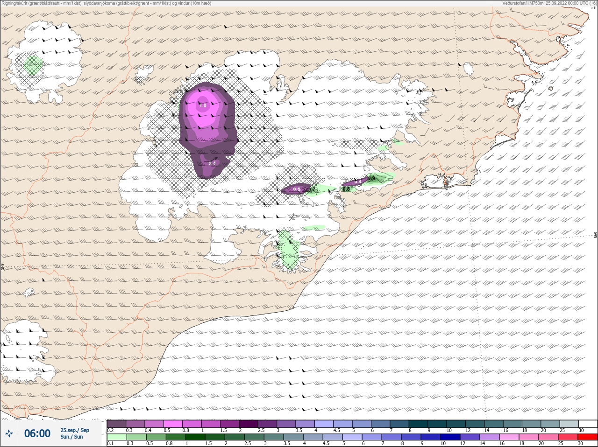
Task: Pick lower legend light green swatch between 0.1 and 0.3
Action: pos(116,437)
